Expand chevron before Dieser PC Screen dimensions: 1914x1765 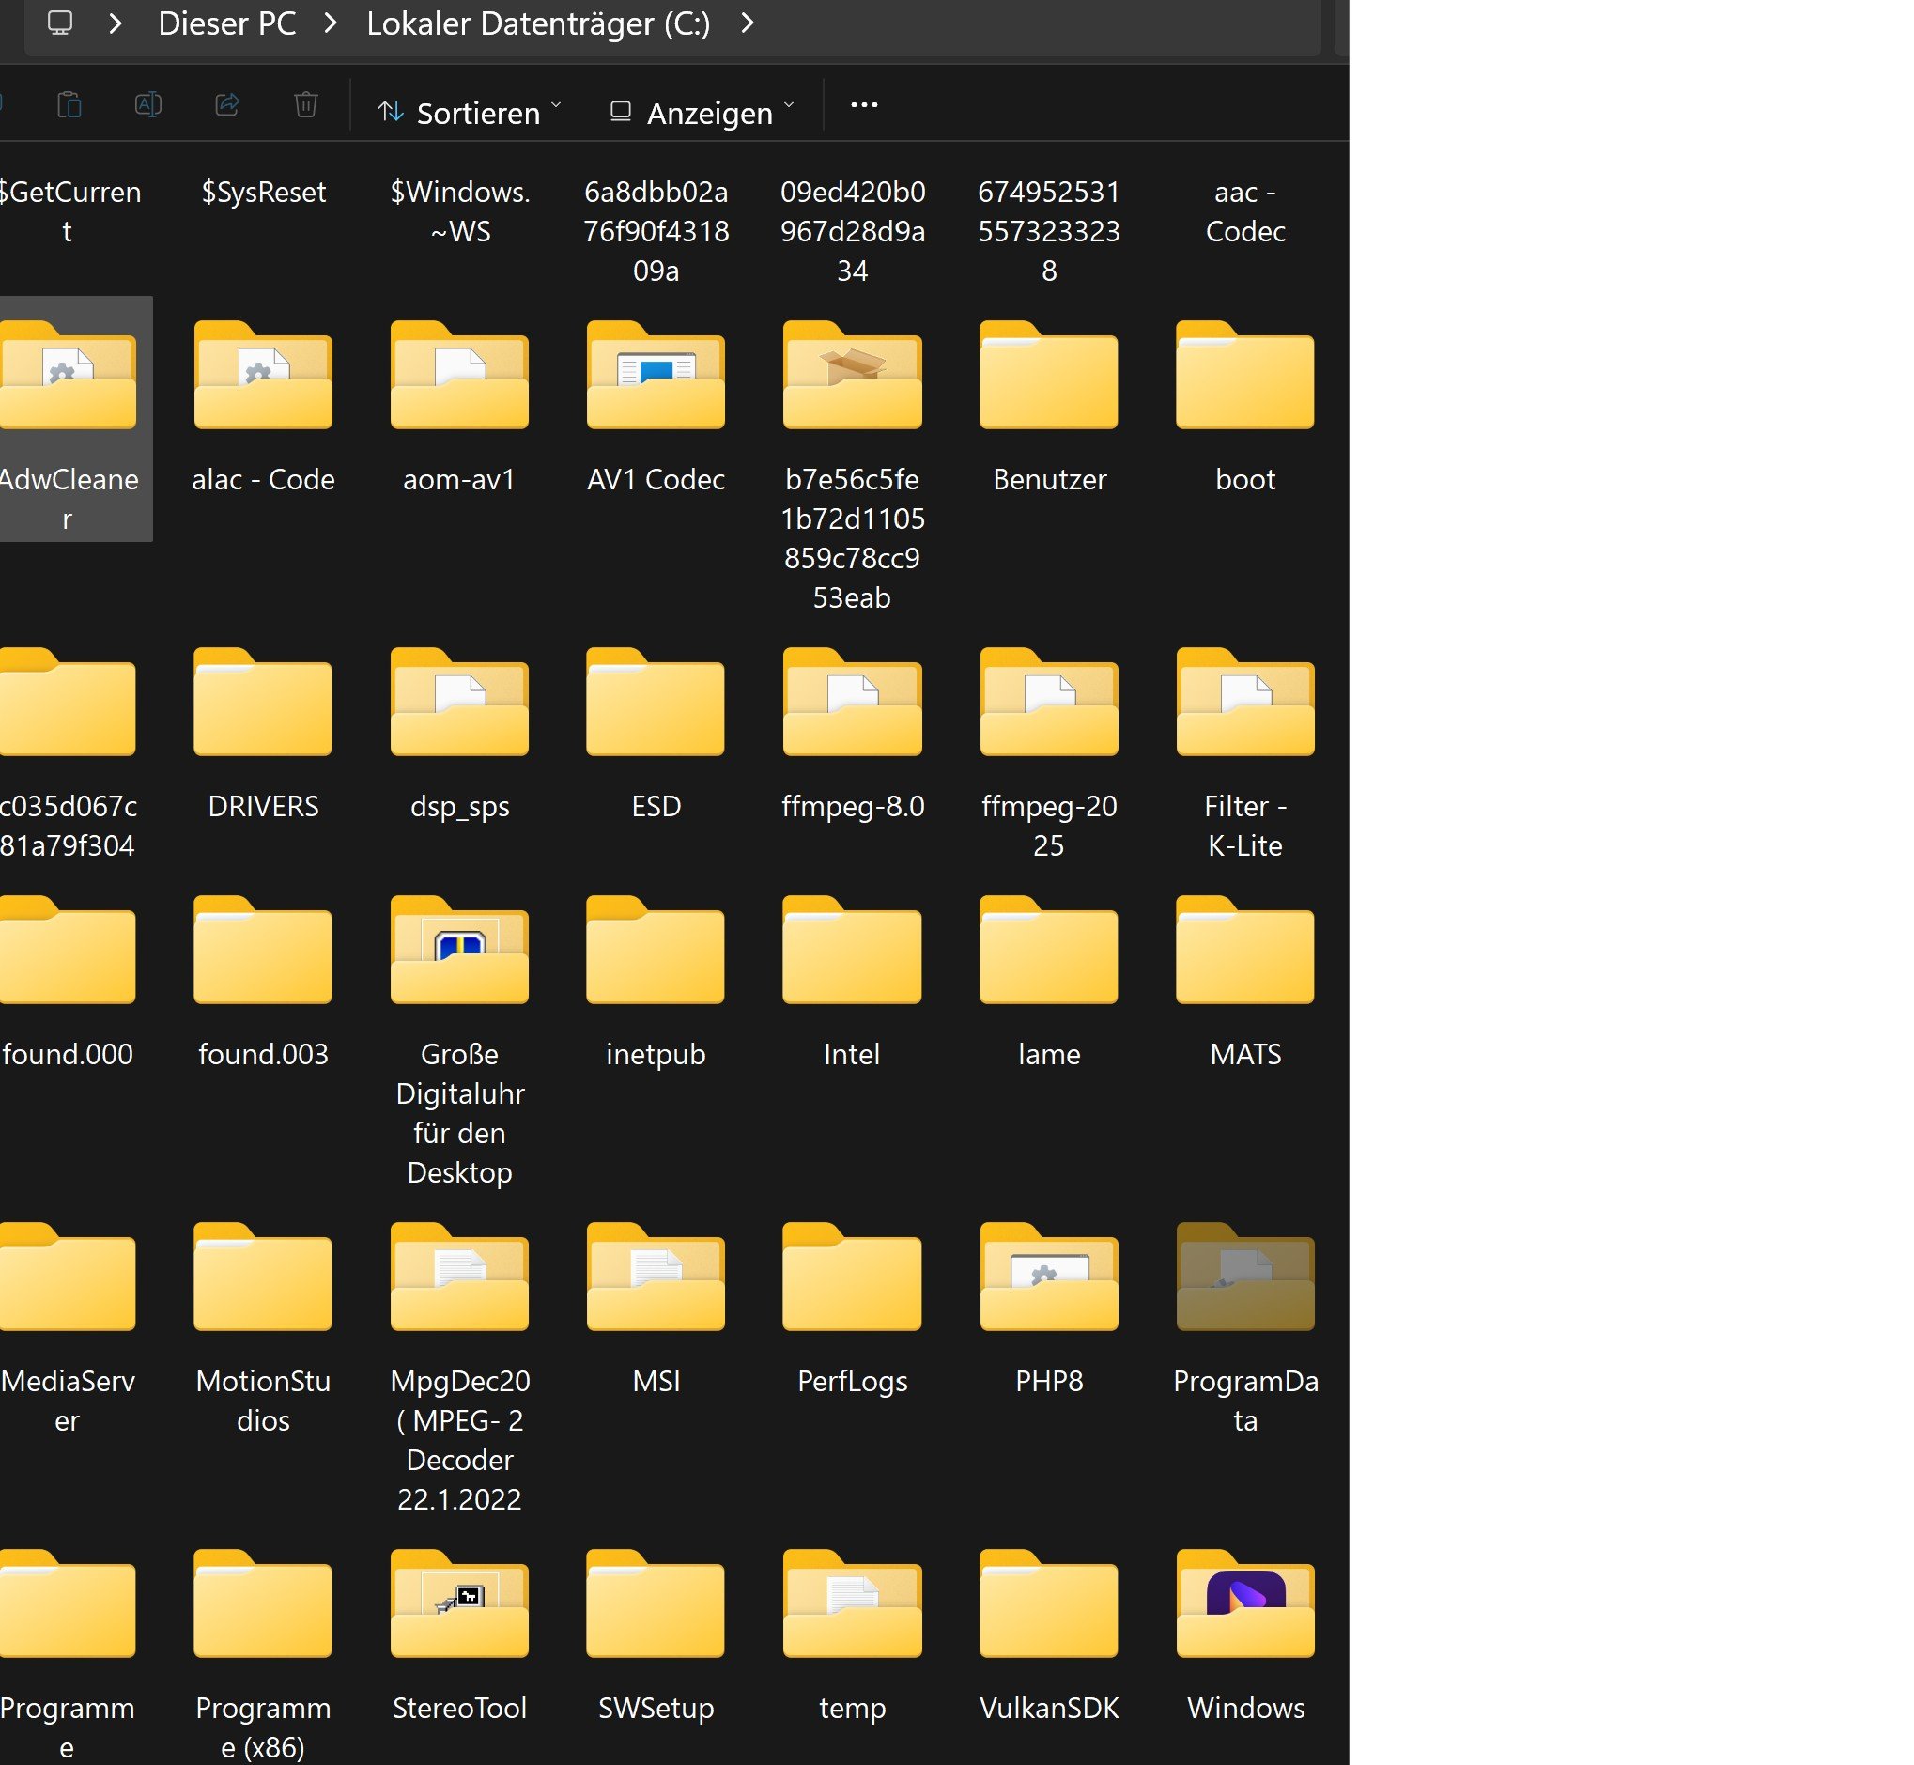pyautogui.click(x=116, y=23)
